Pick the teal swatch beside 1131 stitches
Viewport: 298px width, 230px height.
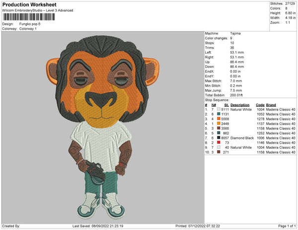[x=219, y=114]
